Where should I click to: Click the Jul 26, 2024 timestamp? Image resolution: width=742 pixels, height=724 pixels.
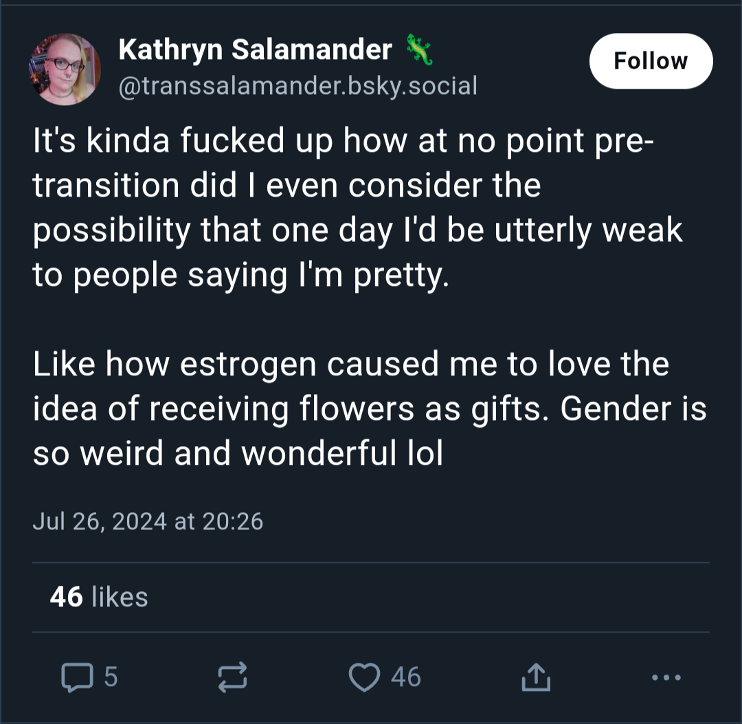pos(148,521)
